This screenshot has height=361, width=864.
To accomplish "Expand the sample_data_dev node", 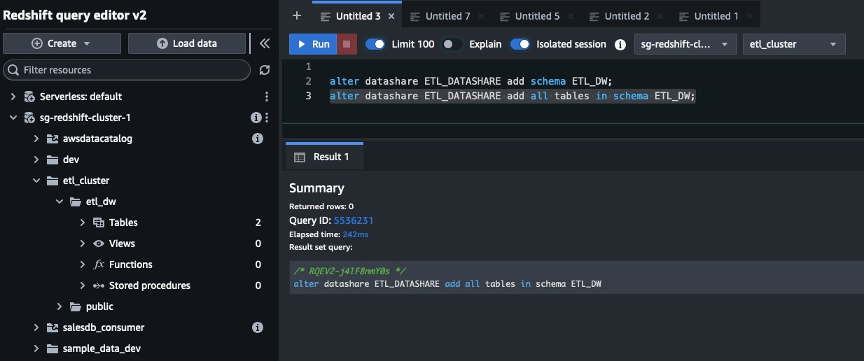I will pyautogui.click(x=36, y=348).
